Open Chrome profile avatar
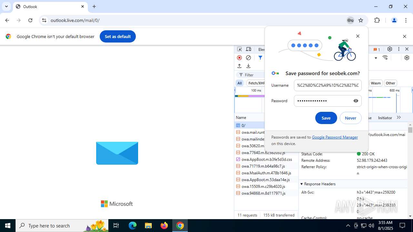This screenshot has width=413, height=232. (x=394, y=20)
